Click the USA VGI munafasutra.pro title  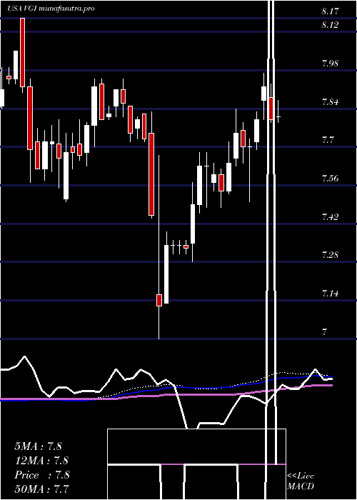coord(51,9)
